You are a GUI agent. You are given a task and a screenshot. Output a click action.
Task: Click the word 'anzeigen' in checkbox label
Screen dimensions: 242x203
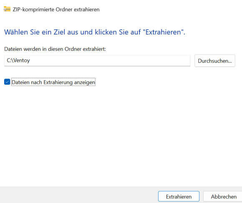(85, 82)
